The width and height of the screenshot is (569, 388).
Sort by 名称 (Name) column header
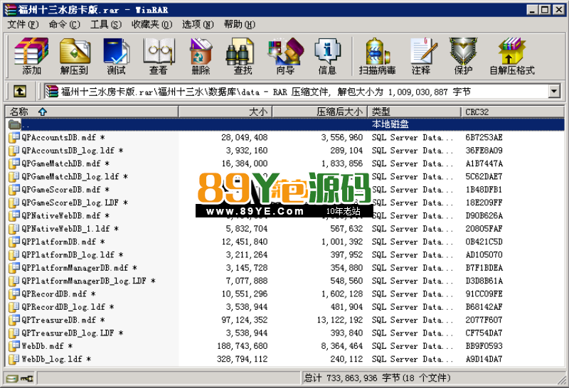(x=92, y=112)
